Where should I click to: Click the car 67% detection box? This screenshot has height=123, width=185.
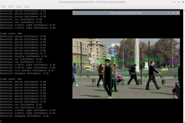pos(164,69)
